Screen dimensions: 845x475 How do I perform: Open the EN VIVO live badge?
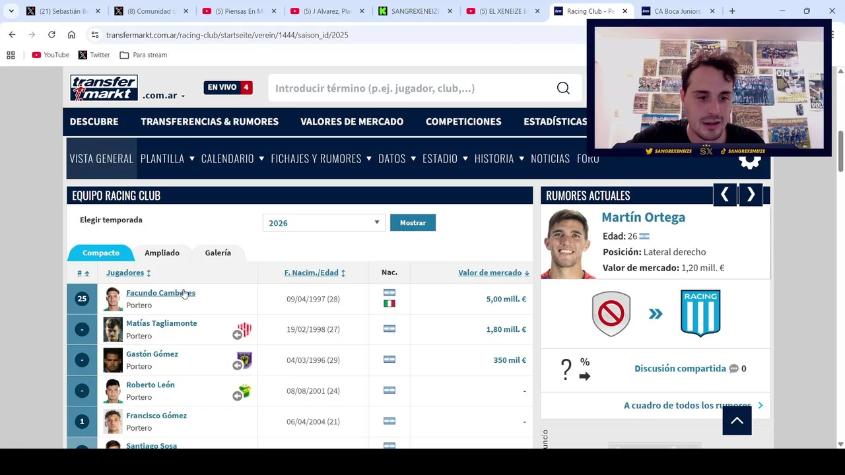(228, 87)
